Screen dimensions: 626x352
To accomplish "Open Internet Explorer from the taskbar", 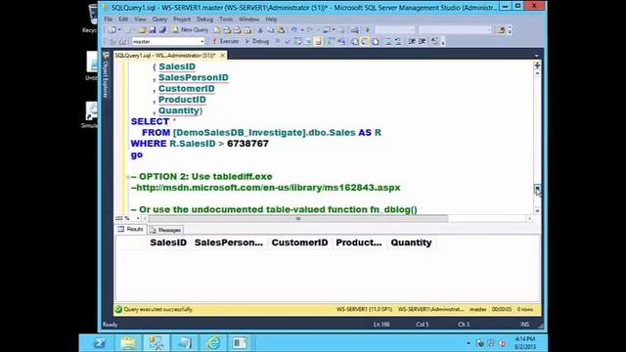I will pos(213,343).
